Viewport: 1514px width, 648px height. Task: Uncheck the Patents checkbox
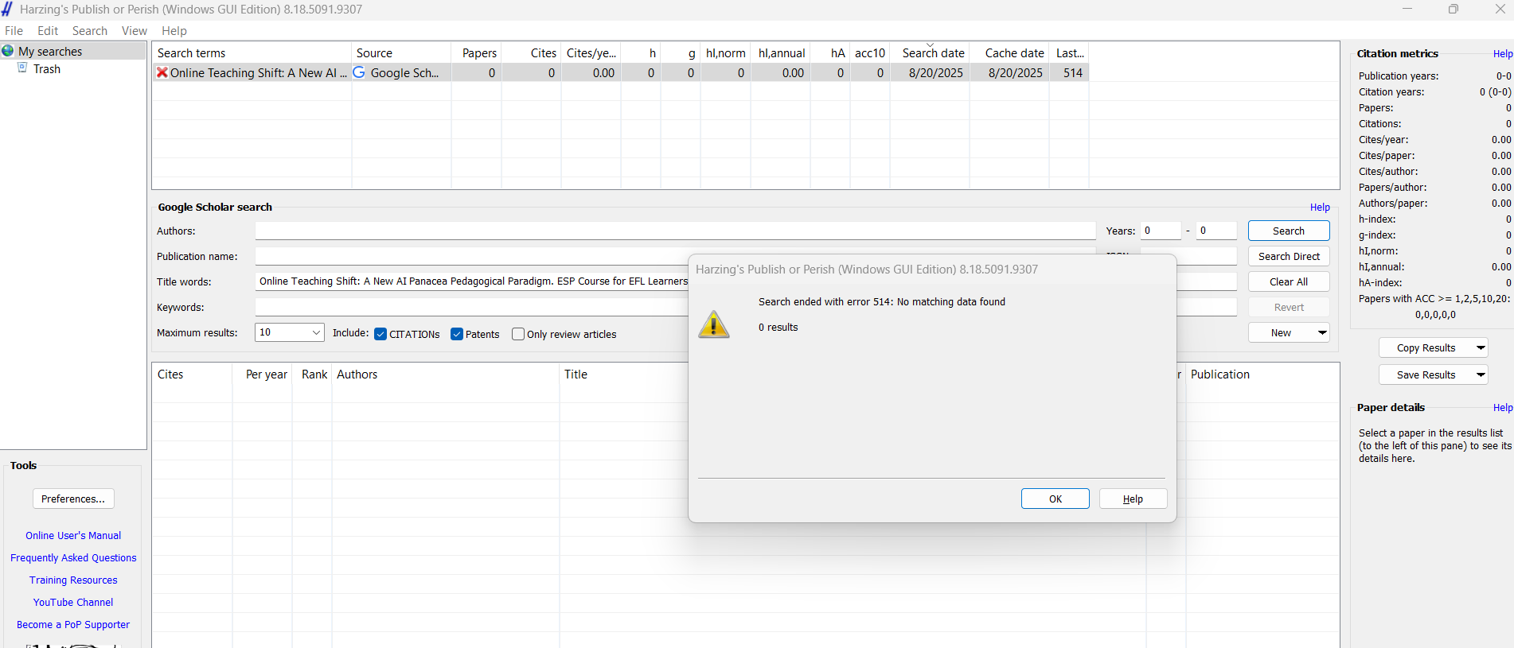[x=457, y=334]
